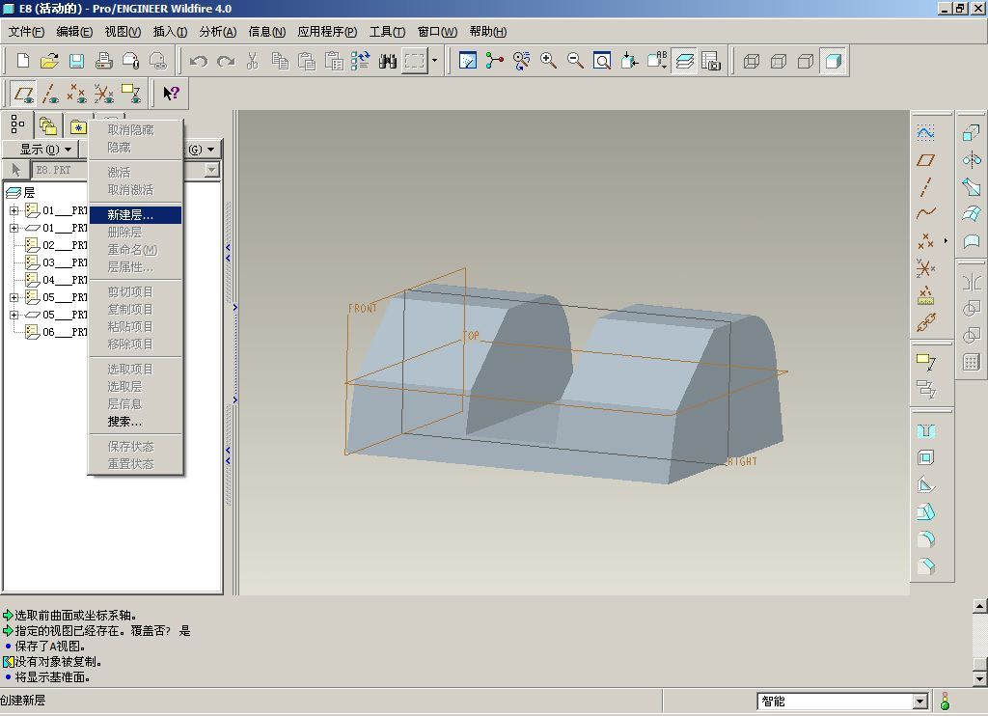Switch to Wireframe display mode

(751, 61)
